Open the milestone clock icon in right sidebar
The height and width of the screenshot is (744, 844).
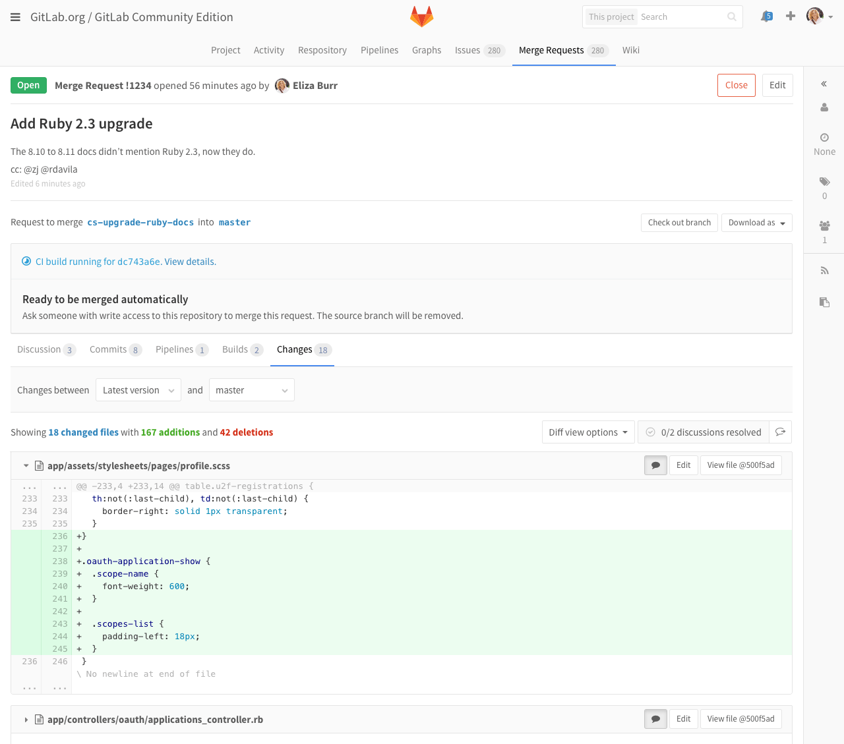pyautogui.click(x=824, y=137)
